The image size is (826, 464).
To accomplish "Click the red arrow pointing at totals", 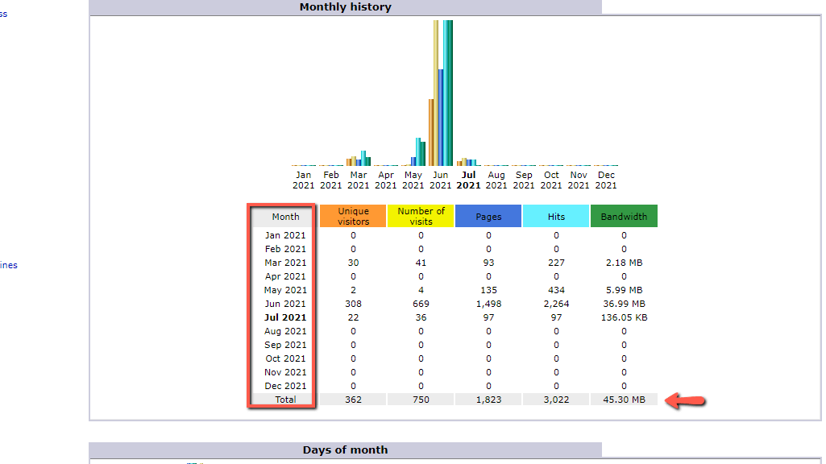I will 686,401.
